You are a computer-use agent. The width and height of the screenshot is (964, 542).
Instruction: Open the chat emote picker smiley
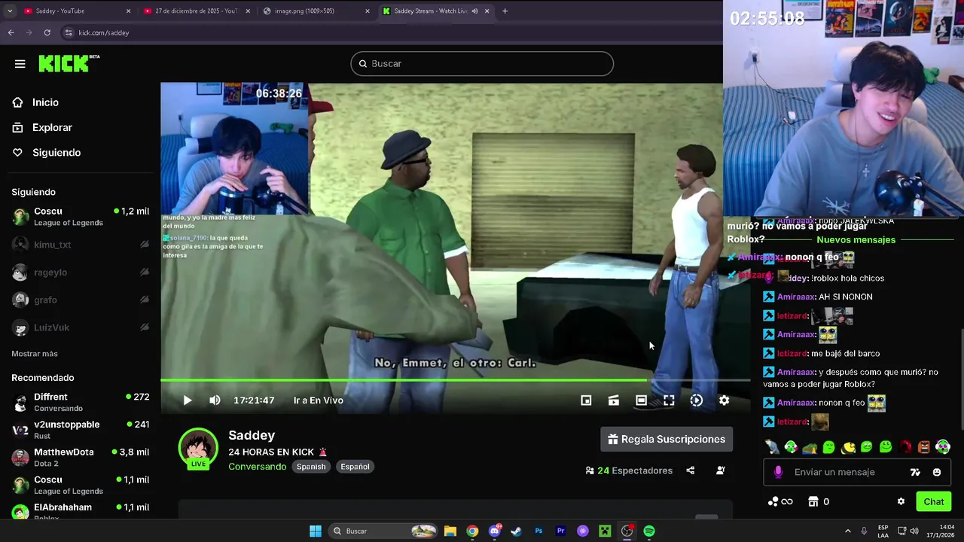coord(937,472)
